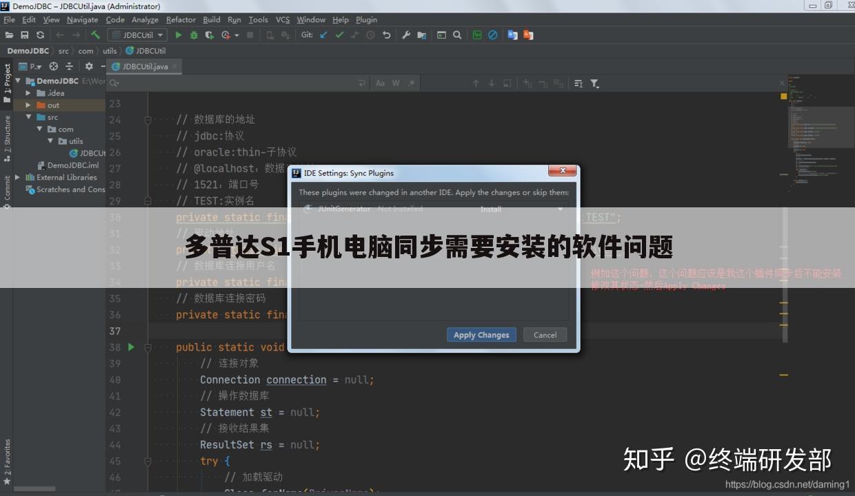Open the Refactor menu
Screen dimensions: 855x496
tap(181, 19)
